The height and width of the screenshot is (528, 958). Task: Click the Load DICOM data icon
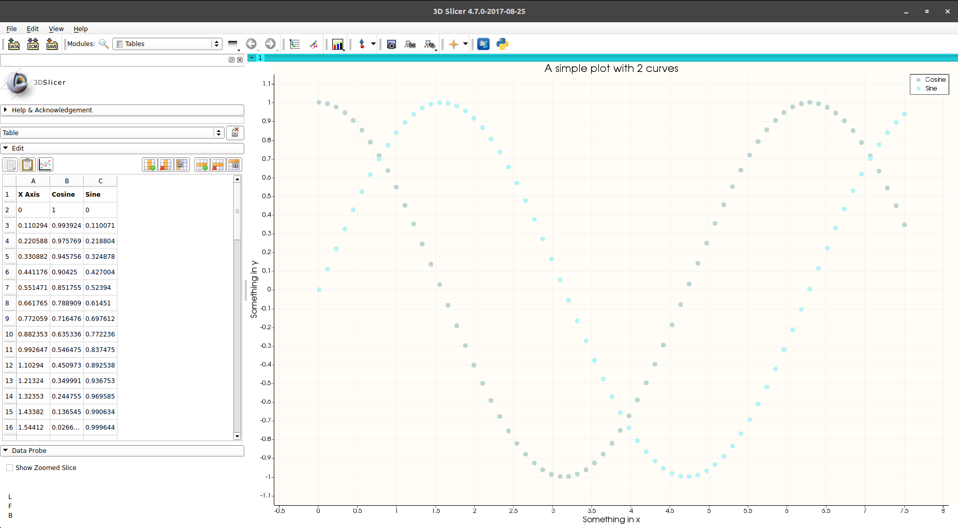[x=33, y=45]
